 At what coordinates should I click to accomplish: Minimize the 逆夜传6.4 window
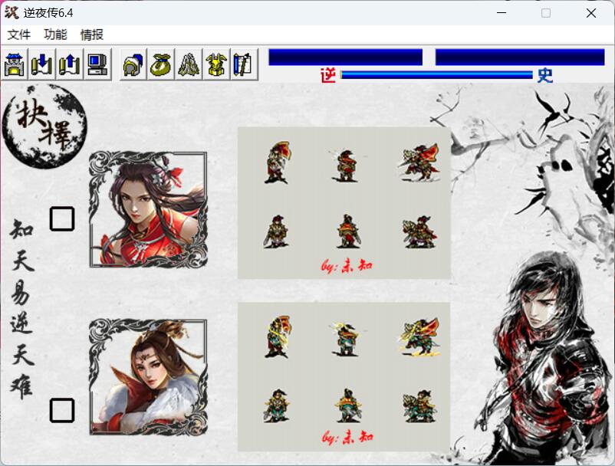(x=502, y=12)
